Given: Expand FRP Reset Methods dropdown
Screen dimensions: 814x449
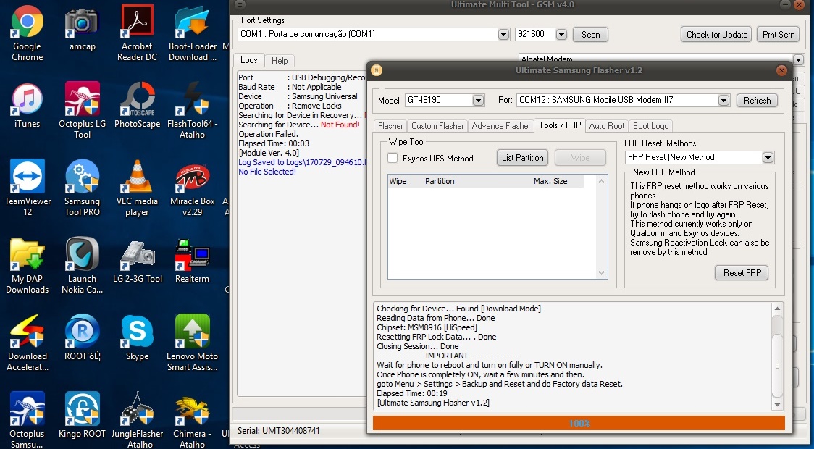Looking at the screenshot, I should coord(768,157).
